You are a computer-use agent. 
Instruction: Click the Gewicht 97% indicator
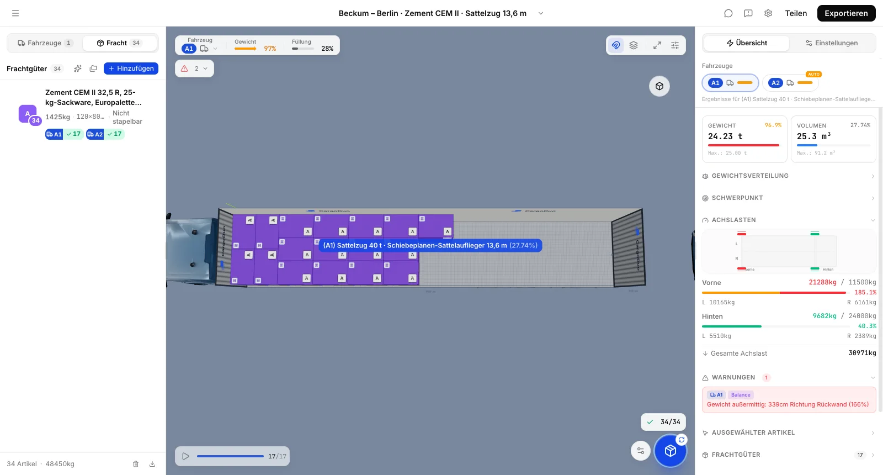click(255, 45)
